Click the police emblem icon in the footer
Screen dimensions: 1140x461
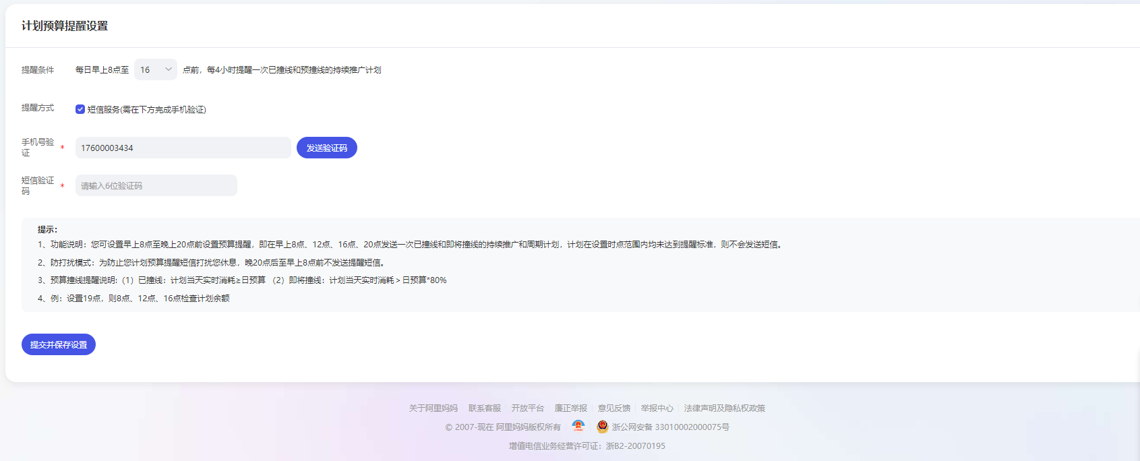[602, 427]
